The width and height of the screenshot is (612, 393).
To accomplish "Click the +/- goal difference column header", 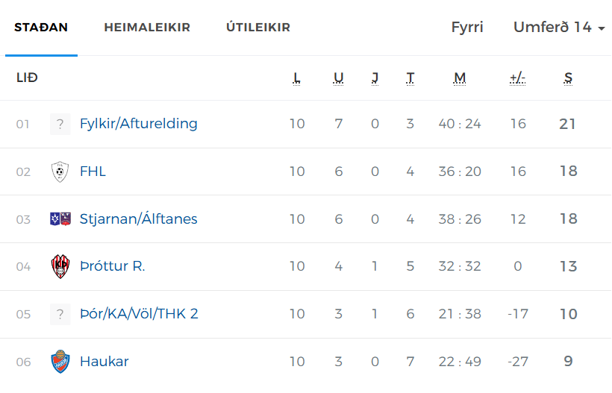I will tap(517, 78).
